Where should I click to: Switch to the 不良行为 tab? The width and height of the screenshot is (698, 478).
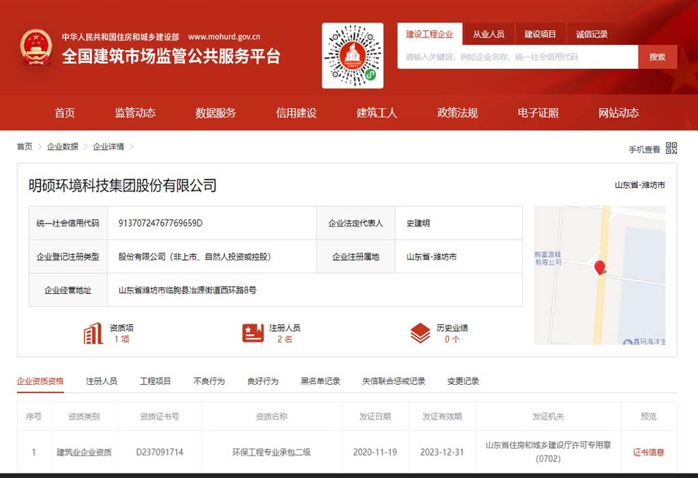pos(209,381)
